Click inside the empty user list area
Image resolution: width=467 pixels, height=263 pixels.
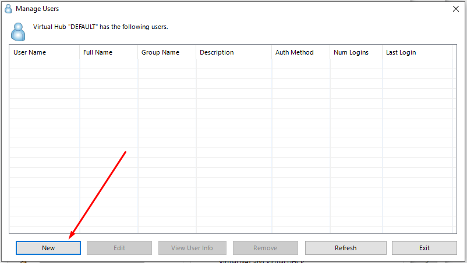pos(233,145)
